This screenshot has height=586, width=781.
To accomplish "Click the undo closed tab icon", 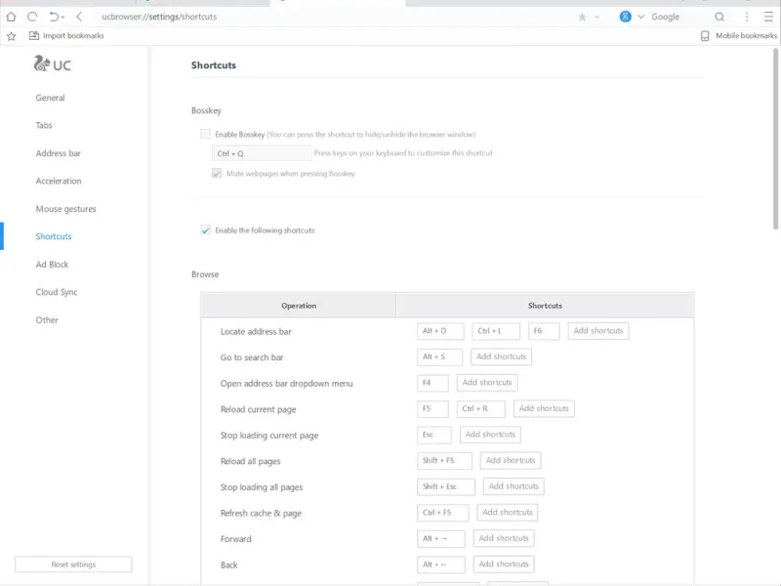I will (54, 17).
